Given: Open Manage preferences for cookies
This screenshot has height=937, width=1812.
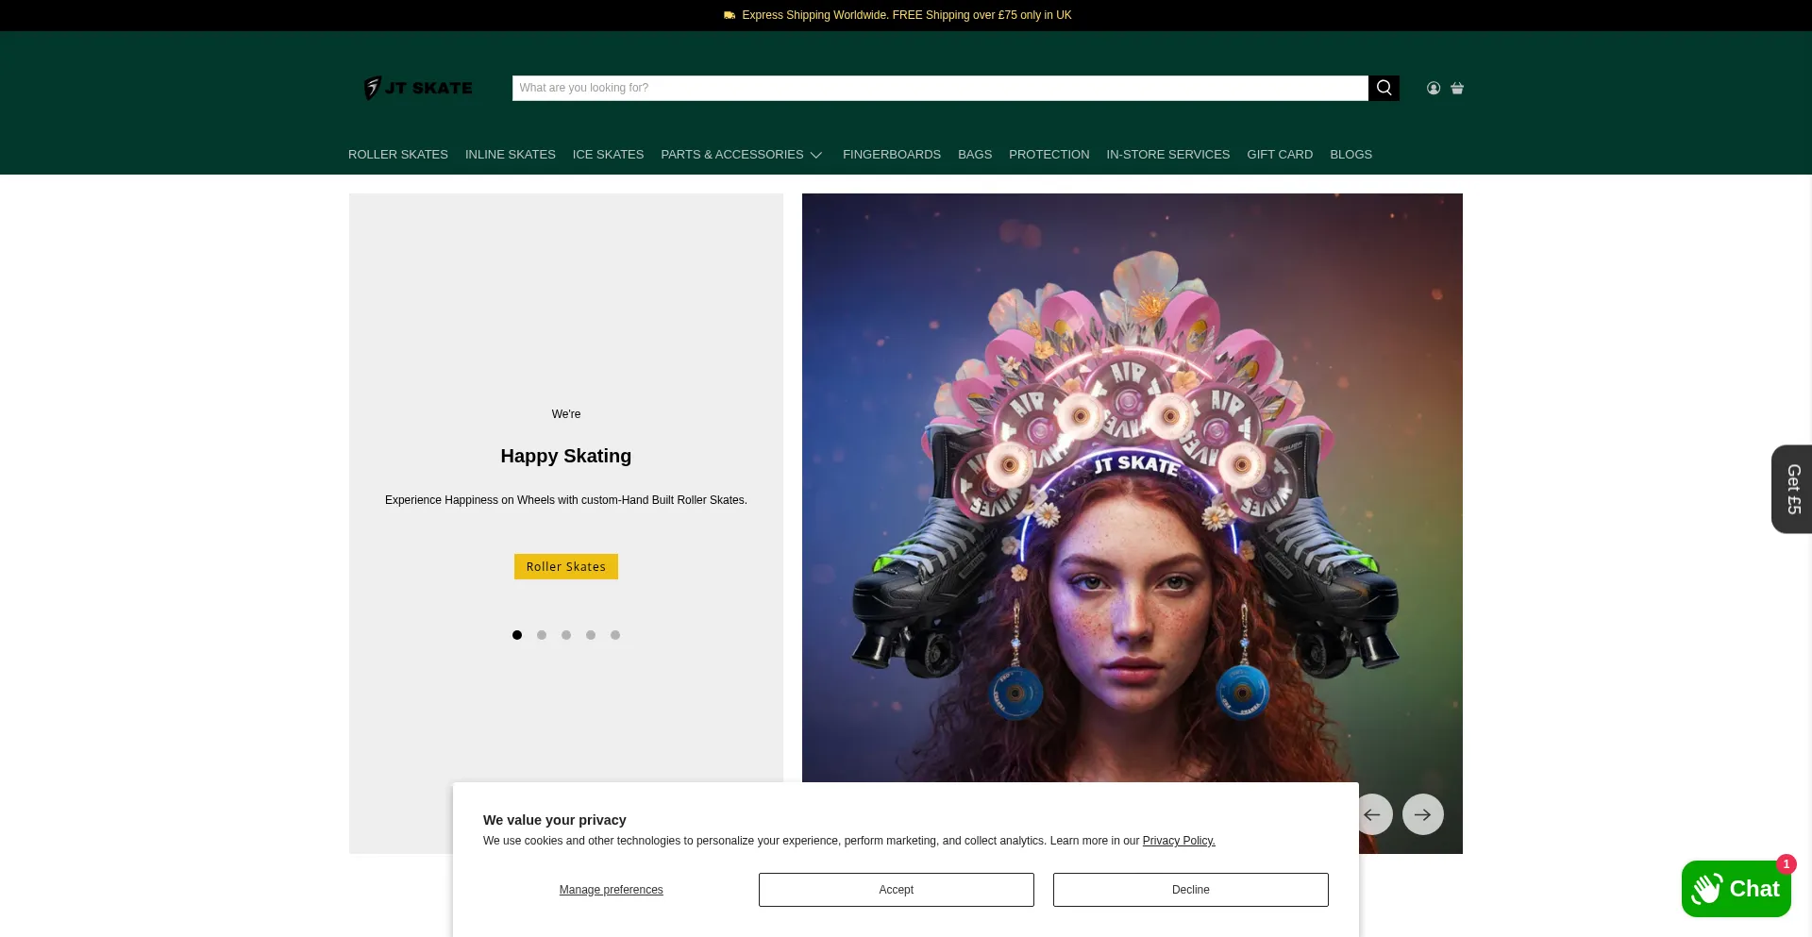Looking at the screenshot, I should [x=611, y=890].
